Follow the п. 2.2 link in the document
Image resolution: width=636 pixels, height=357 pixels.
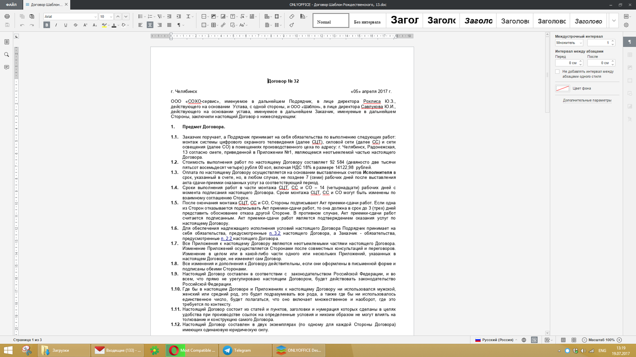226,238
